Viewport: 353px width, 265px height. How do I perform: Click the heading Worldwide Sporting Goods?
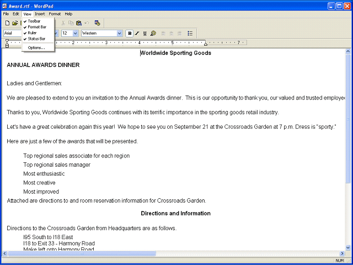coord(175,53)
